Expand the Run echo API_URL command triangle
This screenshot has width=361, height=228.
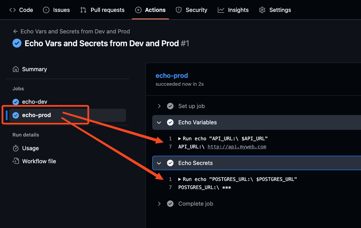[x=180, y=139]
